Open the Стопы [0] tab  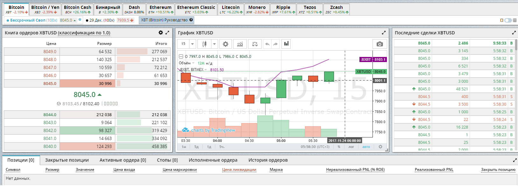click(x=167, y=160)
